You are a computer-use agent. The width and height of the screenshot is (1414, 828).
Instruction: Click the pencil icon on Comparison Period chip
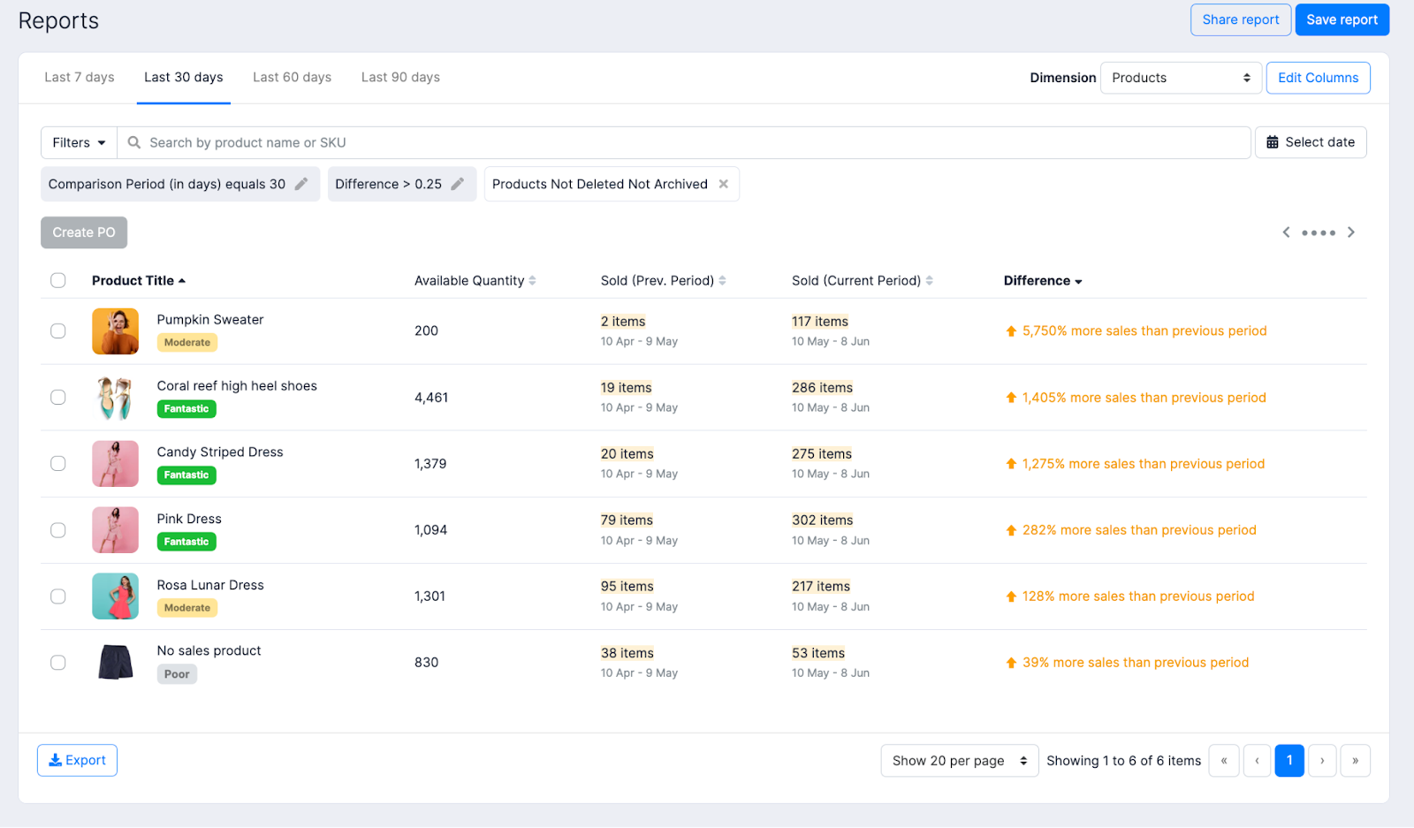pyautogui.click(x=302, y=183)
